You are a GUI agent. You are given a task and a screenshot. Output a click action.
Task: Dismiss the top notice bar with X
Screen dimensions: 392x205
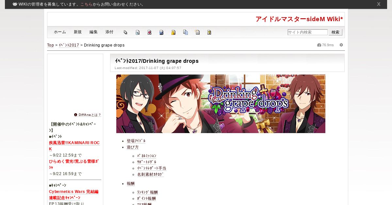point(379,4)
